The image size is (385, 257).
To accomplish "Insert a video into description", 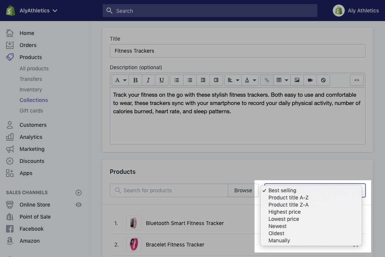I will click(310, 80).
